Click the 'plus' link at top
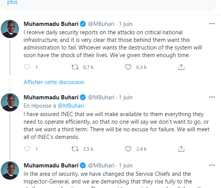The image size is (221, 188). pyautogui.click(x=13, y=2)
